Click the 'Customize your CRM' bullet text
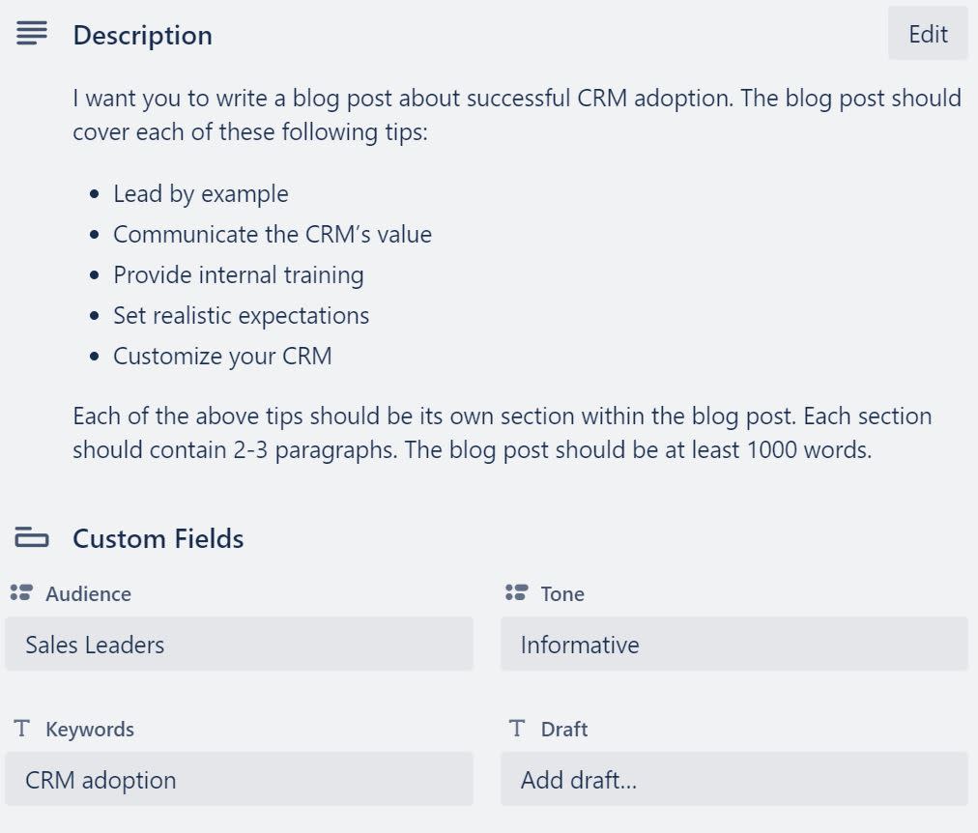Image resolution: width=978 pixels, height=833 pixels. (x=222, y=357)
